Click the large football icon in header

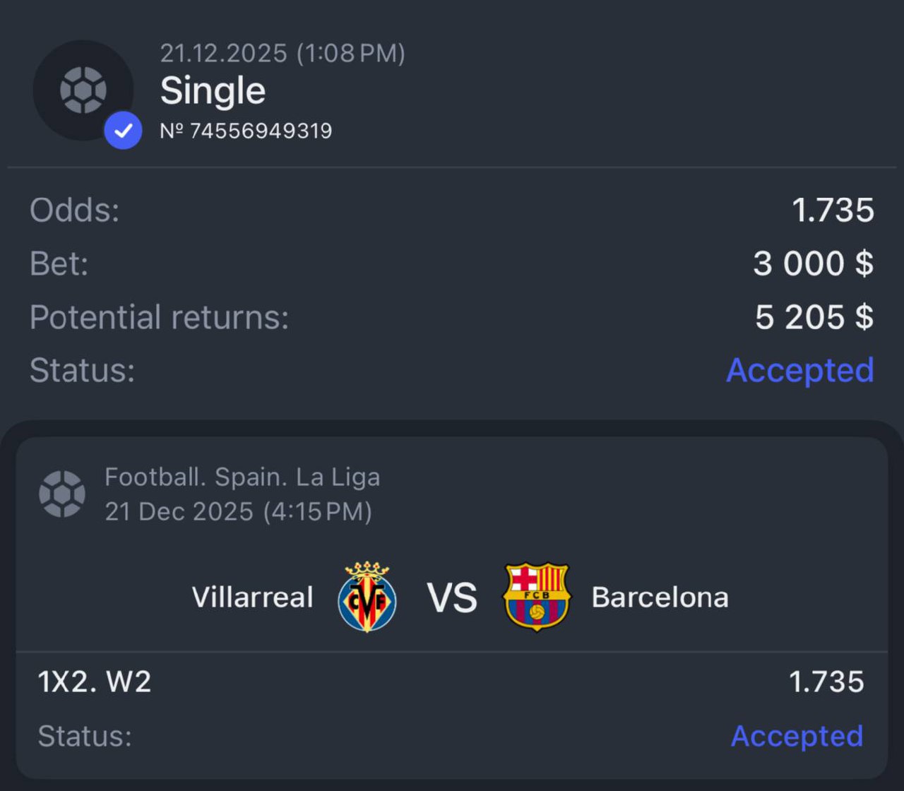(x=83, y=90)
